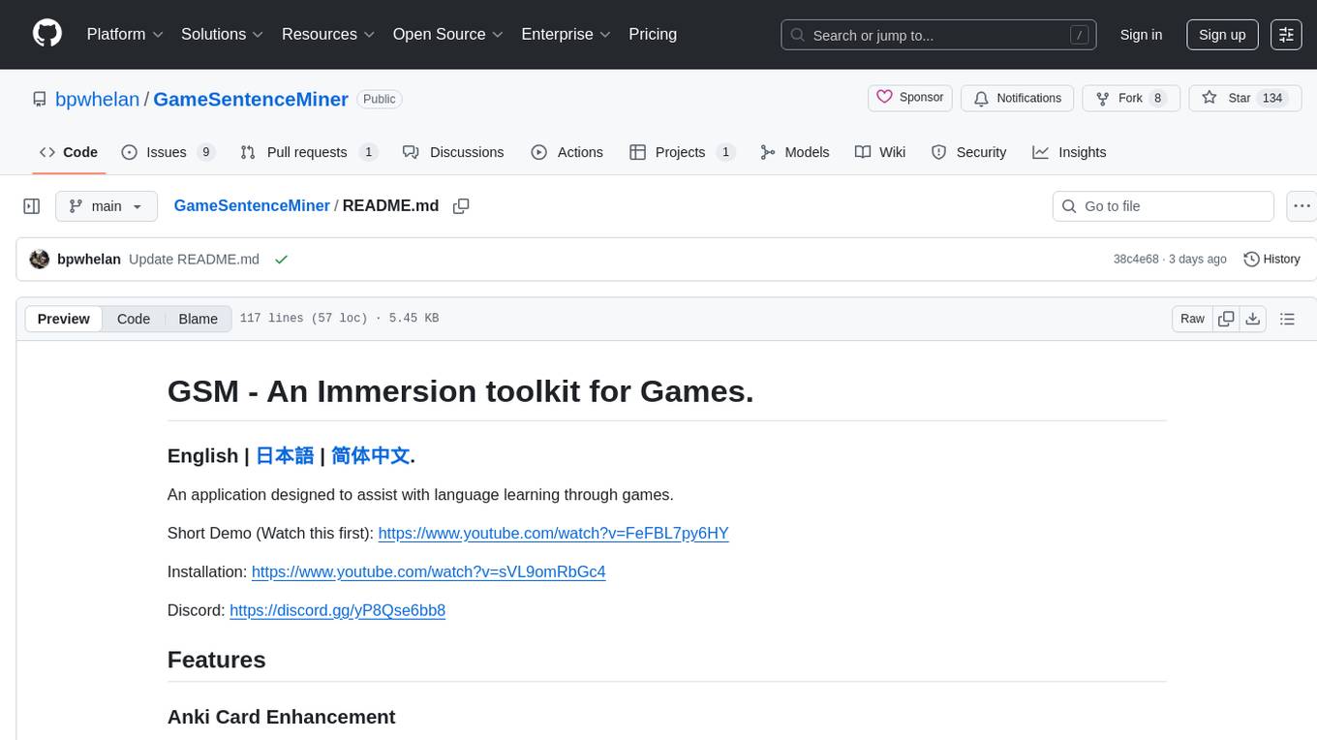
Task: Switch to the Issues tab
Action: pyautogui.click(x=168, y=152)
